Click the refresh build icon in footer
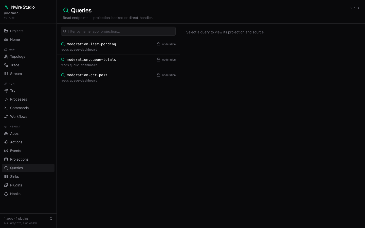This screenshot has height=228, width=365. 51,219
